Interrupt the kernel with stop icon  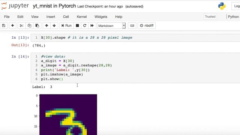[78, 25]
